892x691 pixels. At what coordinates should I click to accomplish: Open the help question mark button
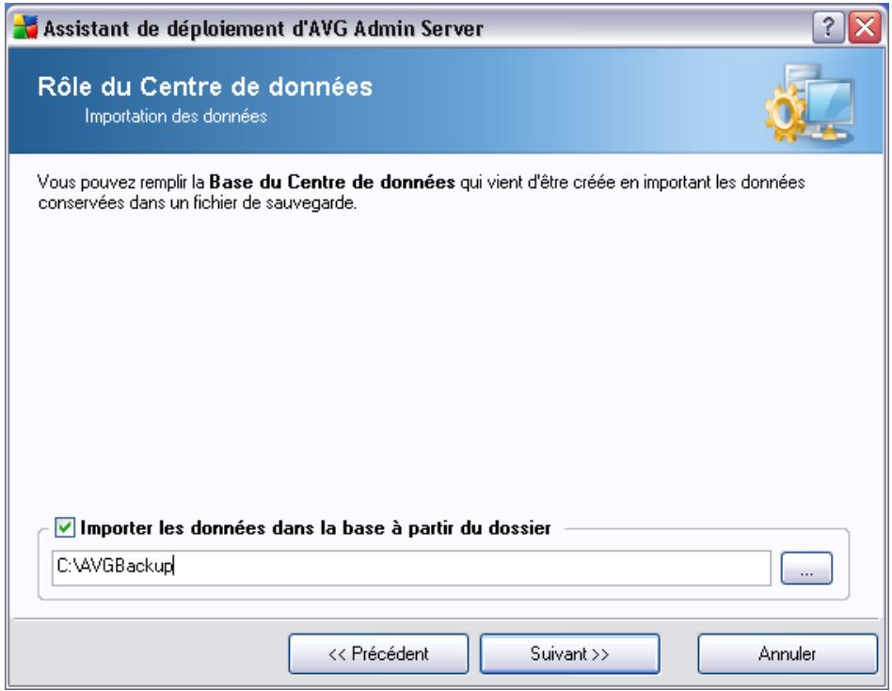click(x=828, y=27)
